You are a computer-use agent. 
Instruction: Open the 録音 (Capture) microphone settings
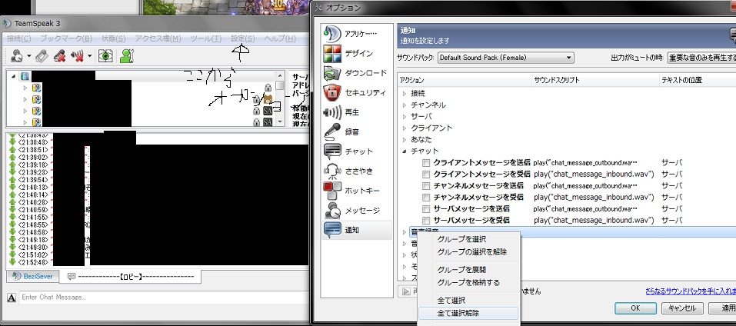pyautogui.click(x=332, y=131)
